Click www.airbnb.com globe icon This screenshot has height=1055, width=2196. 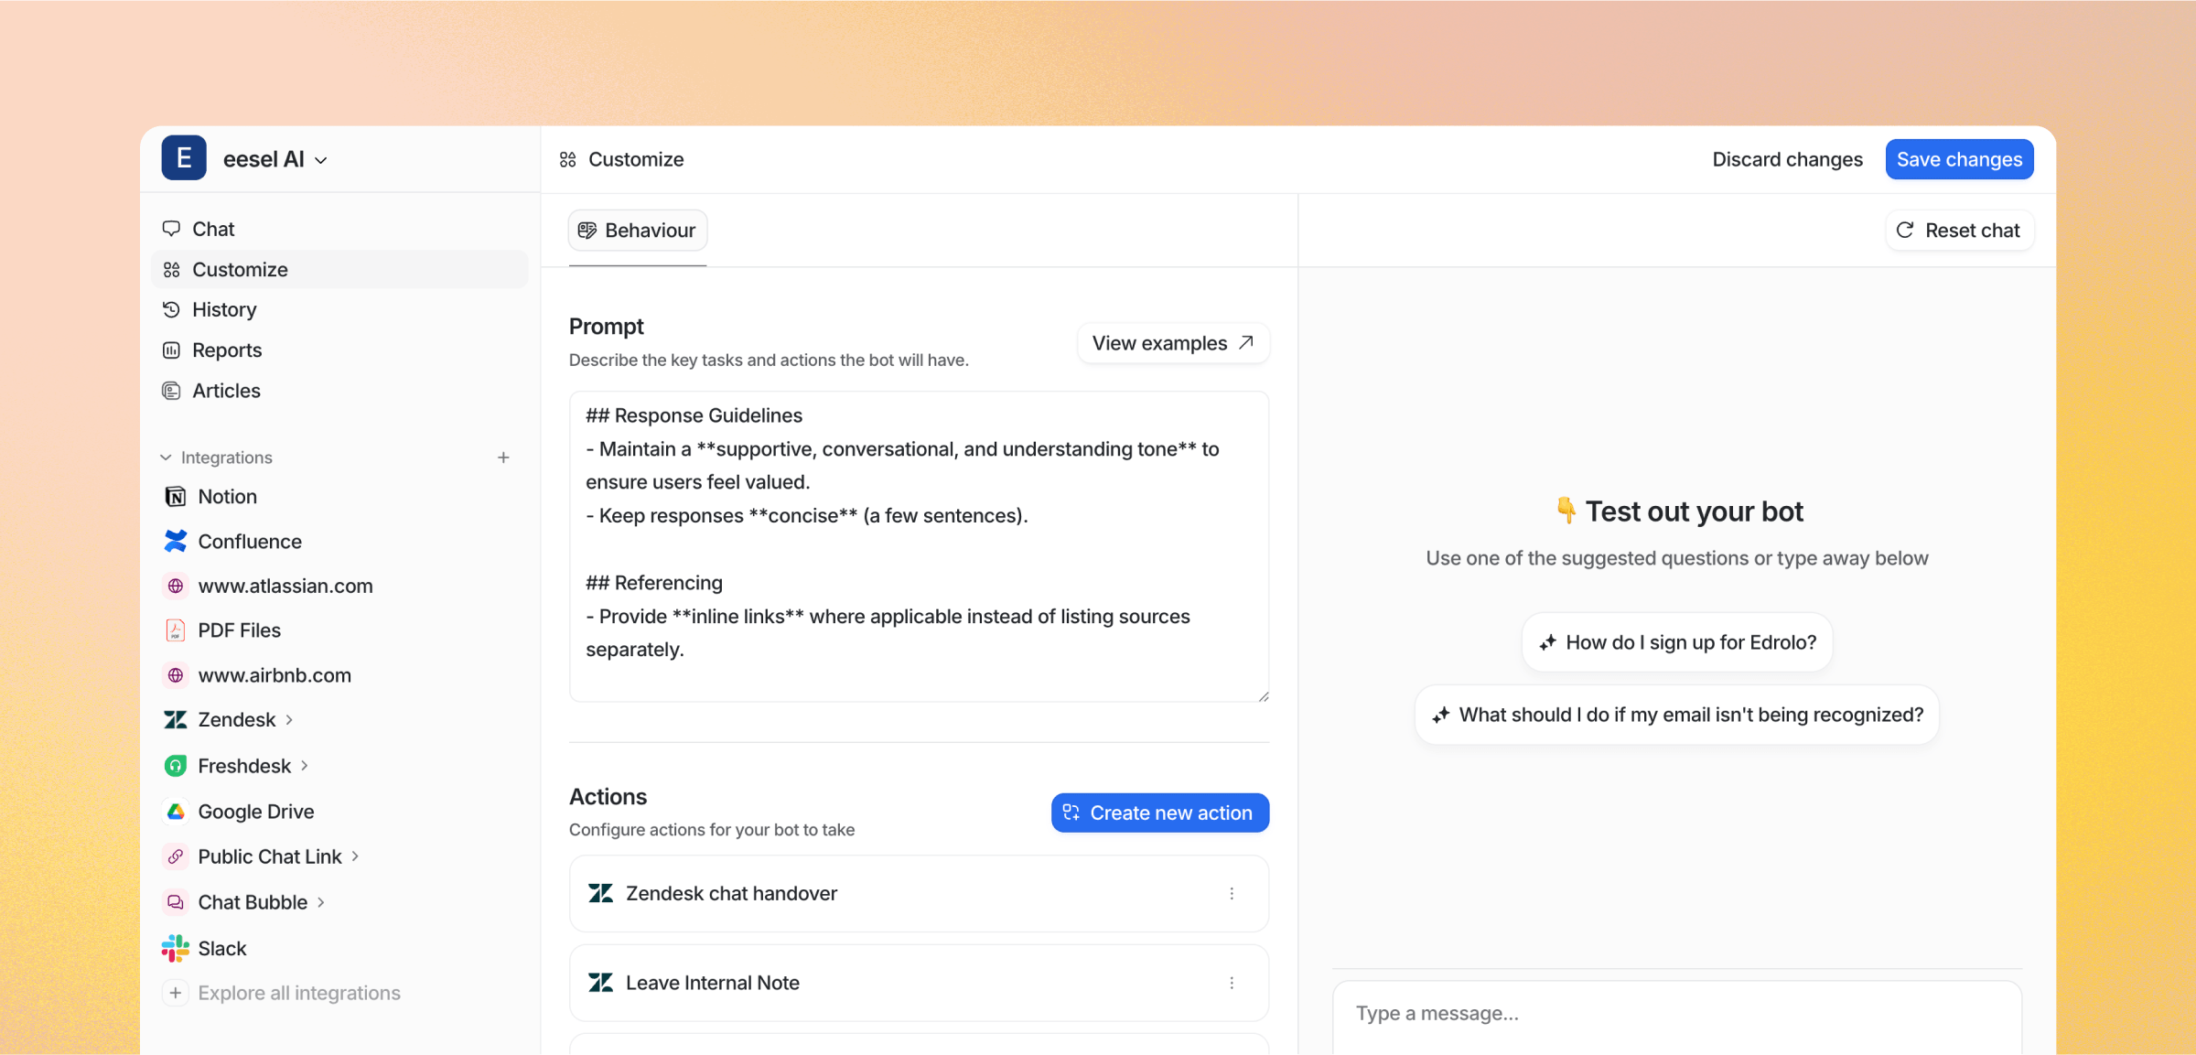point(176,675)
